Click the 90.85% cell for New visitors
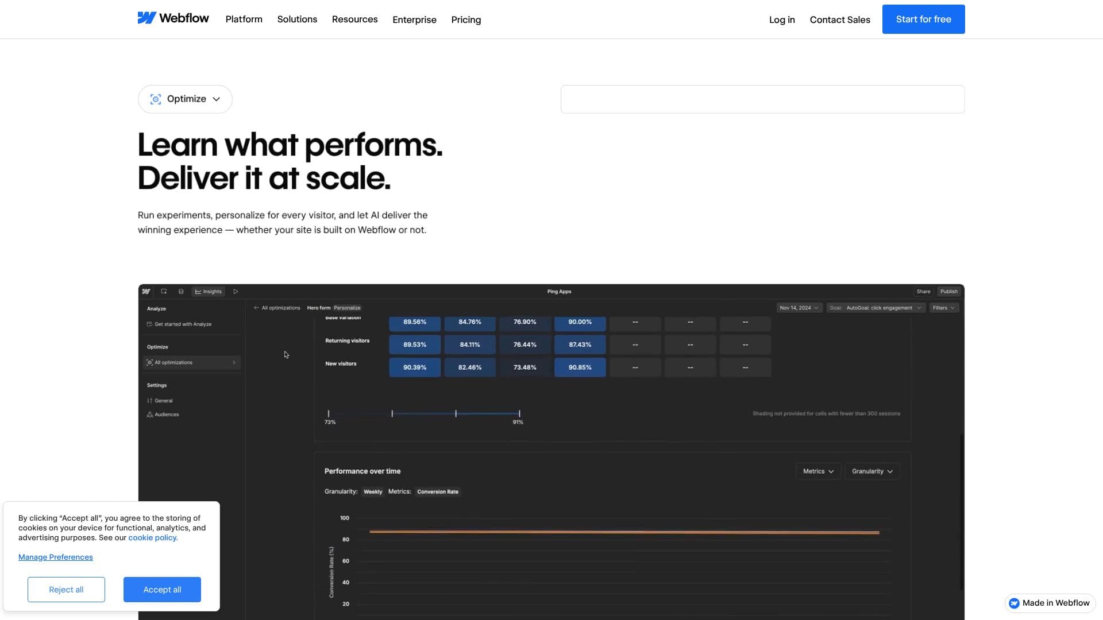This screenshot has height=620, width=1103. coord(580,367)
